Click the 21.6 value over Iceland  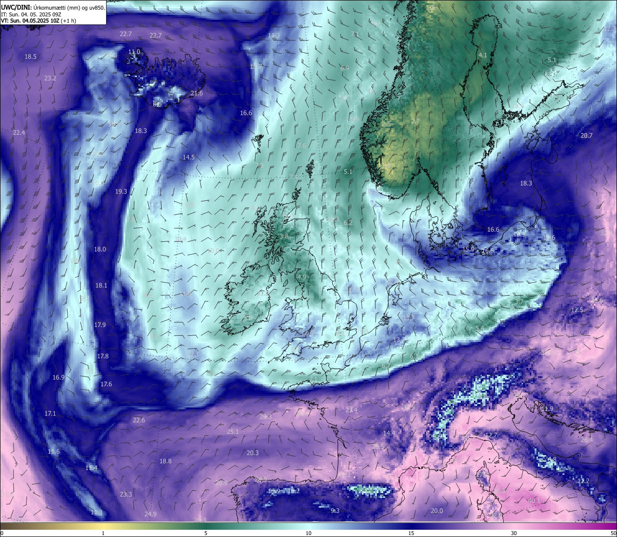[x=197, y=93]
